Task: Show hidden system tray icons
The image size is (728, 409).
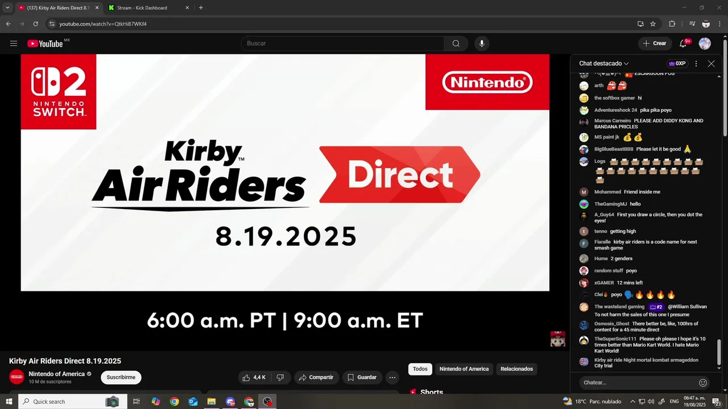Action: (x=632, y=402)
